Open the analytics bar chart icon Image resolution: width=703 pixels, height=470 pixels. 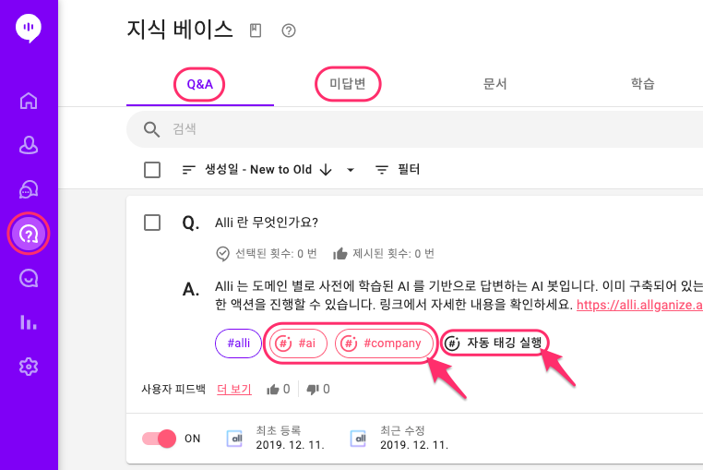tap(29, 322)
